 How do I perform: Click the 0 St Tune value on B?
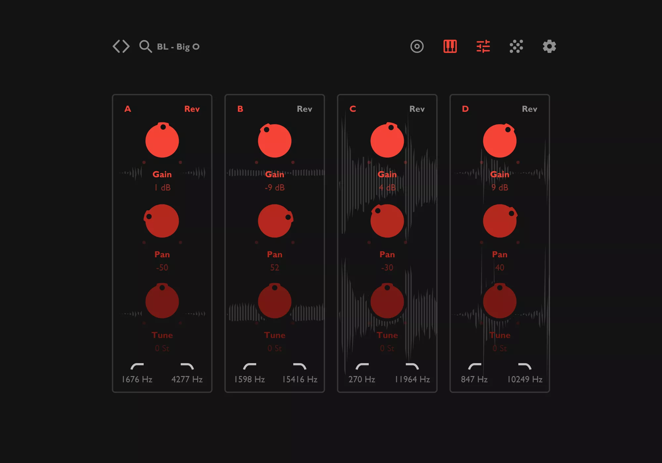click(x=274, y=348)
